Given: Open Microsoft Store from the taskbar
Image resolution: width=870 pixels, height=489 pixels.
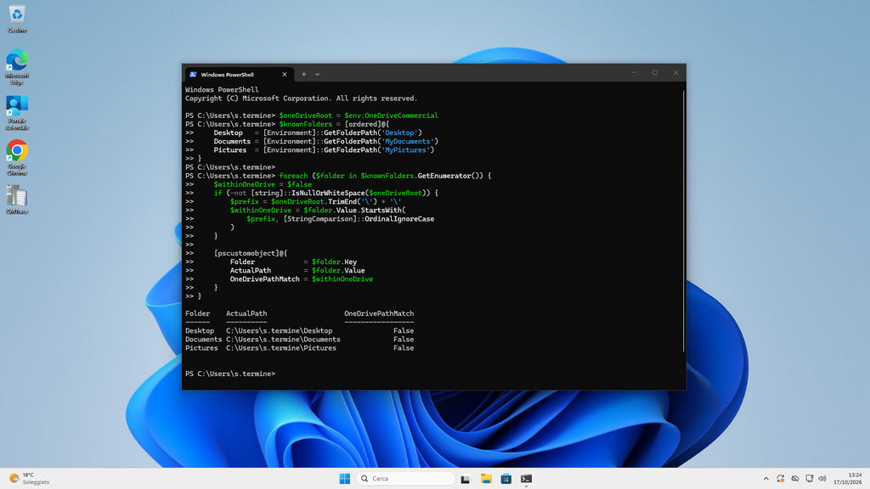Looking at the screenshot, I should [506, 479].
